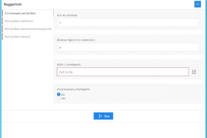Click the Кол-во потоков label

click(x=67, y=15)
